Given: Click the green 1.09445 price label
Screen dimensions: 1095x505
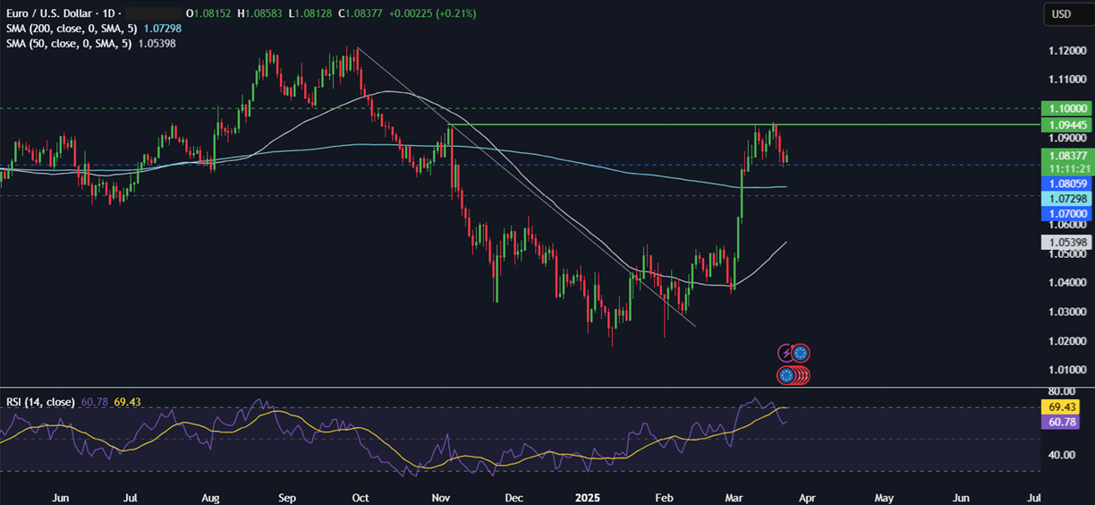Looking at the screenshot, I should click(1068, 124).
